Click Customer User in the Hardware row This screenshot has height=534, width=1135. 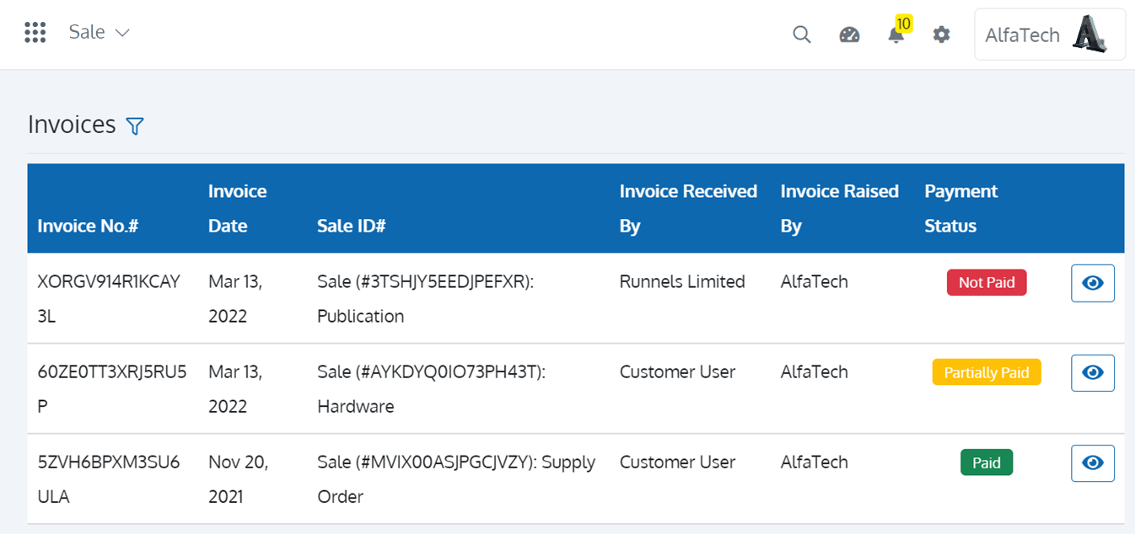tap(678, 372)
